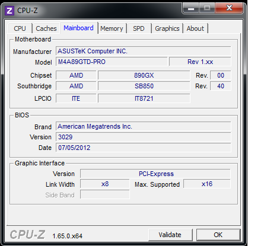Click the BIOS Brand label
The image size is (267, 246).
43,127
